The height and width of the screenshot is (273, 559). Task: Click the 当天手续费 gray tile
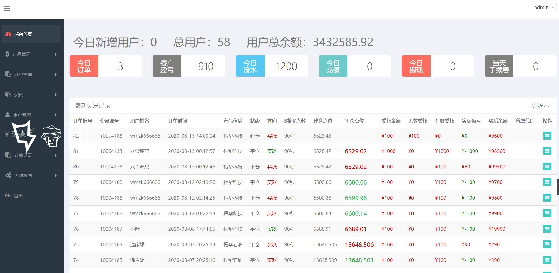[x=499, y=66]
